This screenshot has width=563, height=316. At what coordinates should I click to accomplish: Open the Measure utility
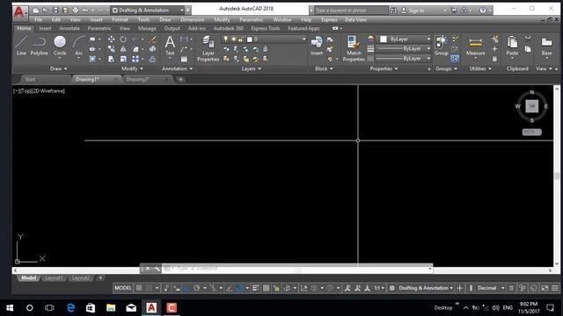[x=475, y=46]
